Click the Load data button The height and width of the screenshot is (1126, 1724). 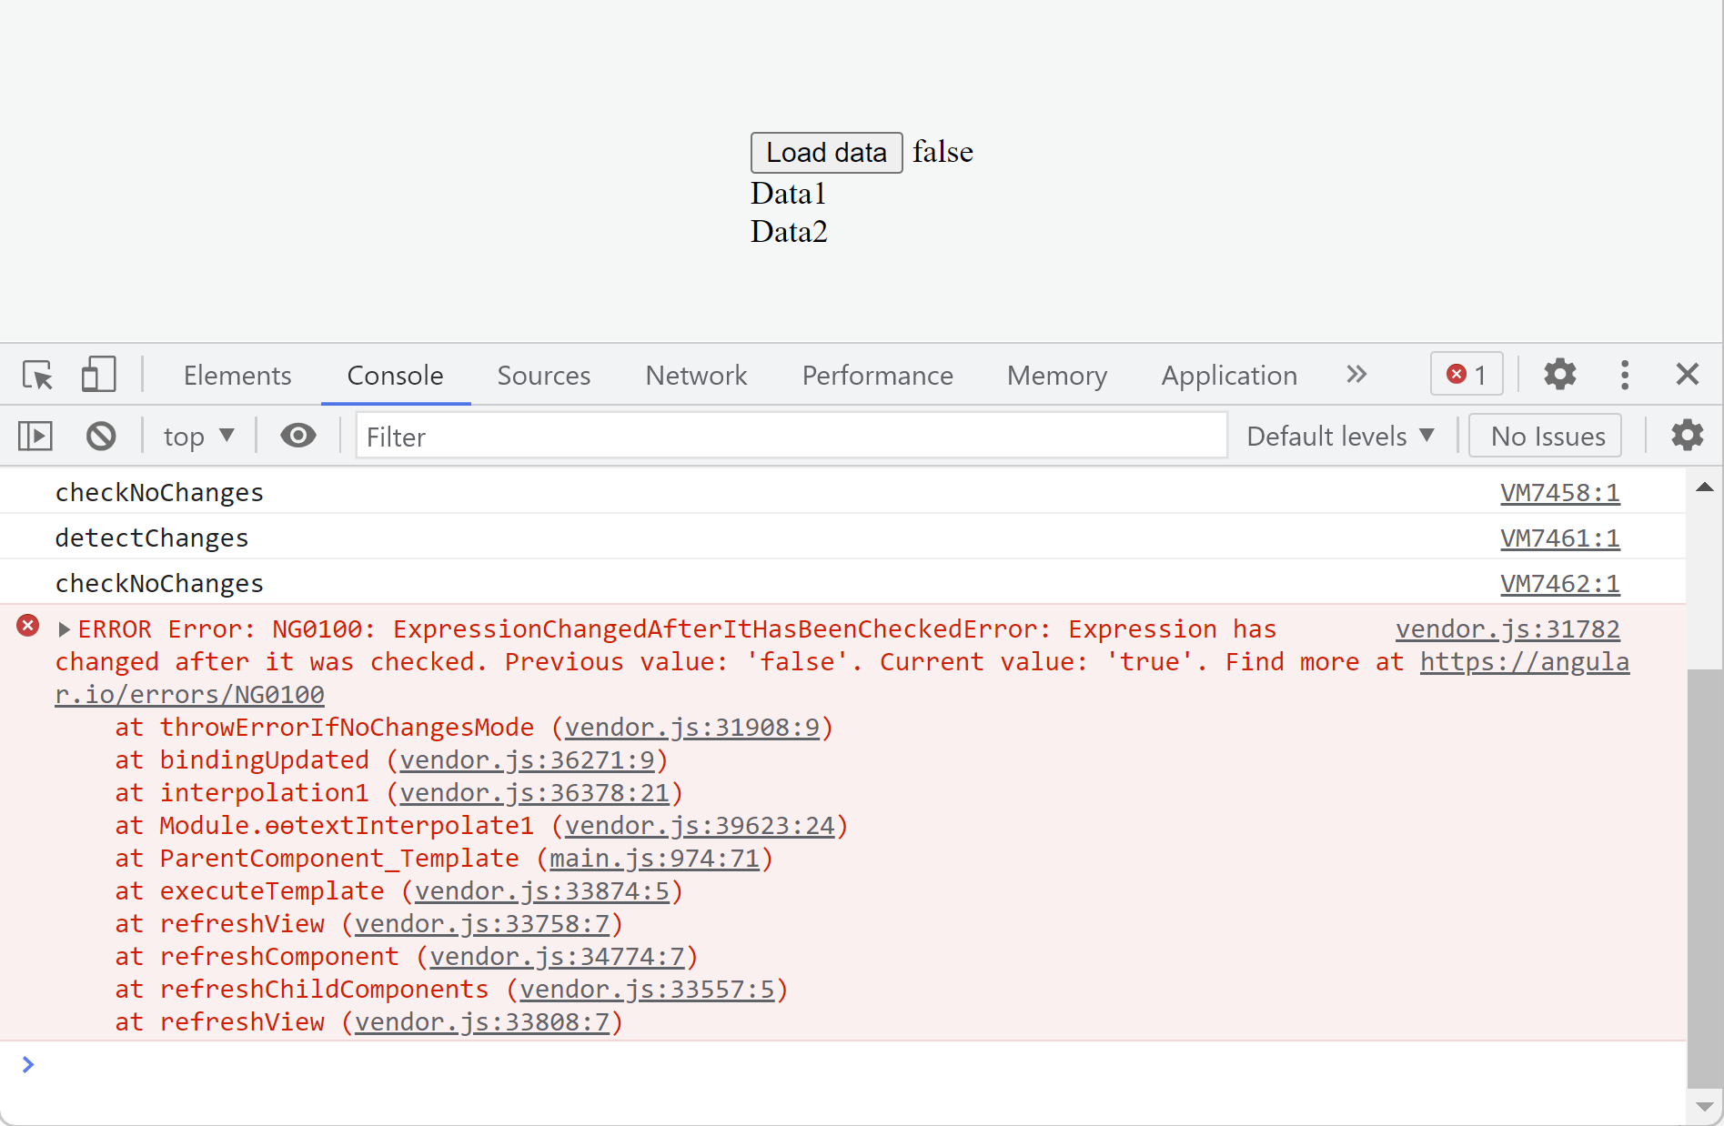826,152
